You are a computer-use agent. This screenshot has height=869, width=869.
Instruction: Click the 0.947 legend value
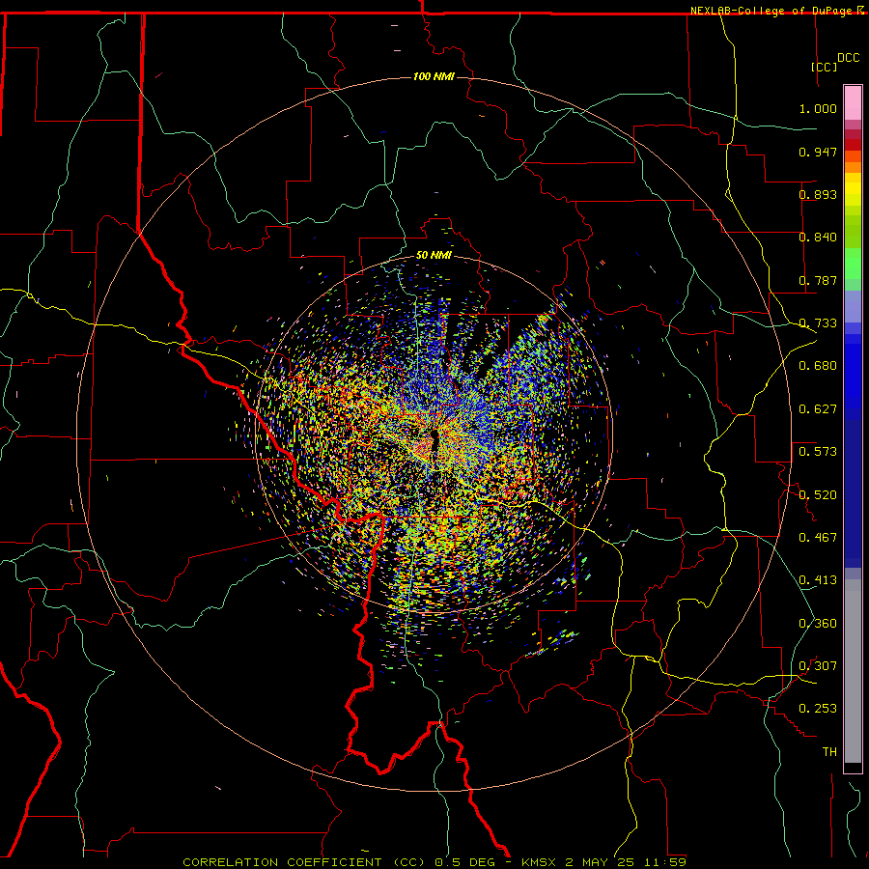(x=818, y=152)
